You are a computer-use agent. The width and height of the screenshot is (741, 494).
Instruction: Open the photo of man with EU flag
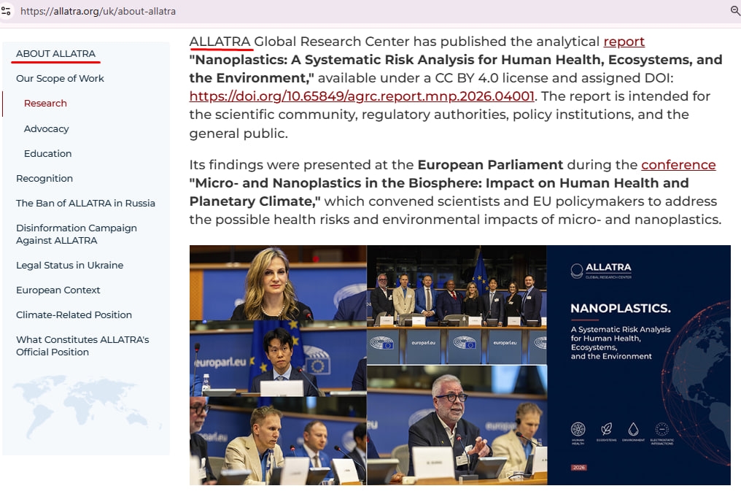pos(278,358)
